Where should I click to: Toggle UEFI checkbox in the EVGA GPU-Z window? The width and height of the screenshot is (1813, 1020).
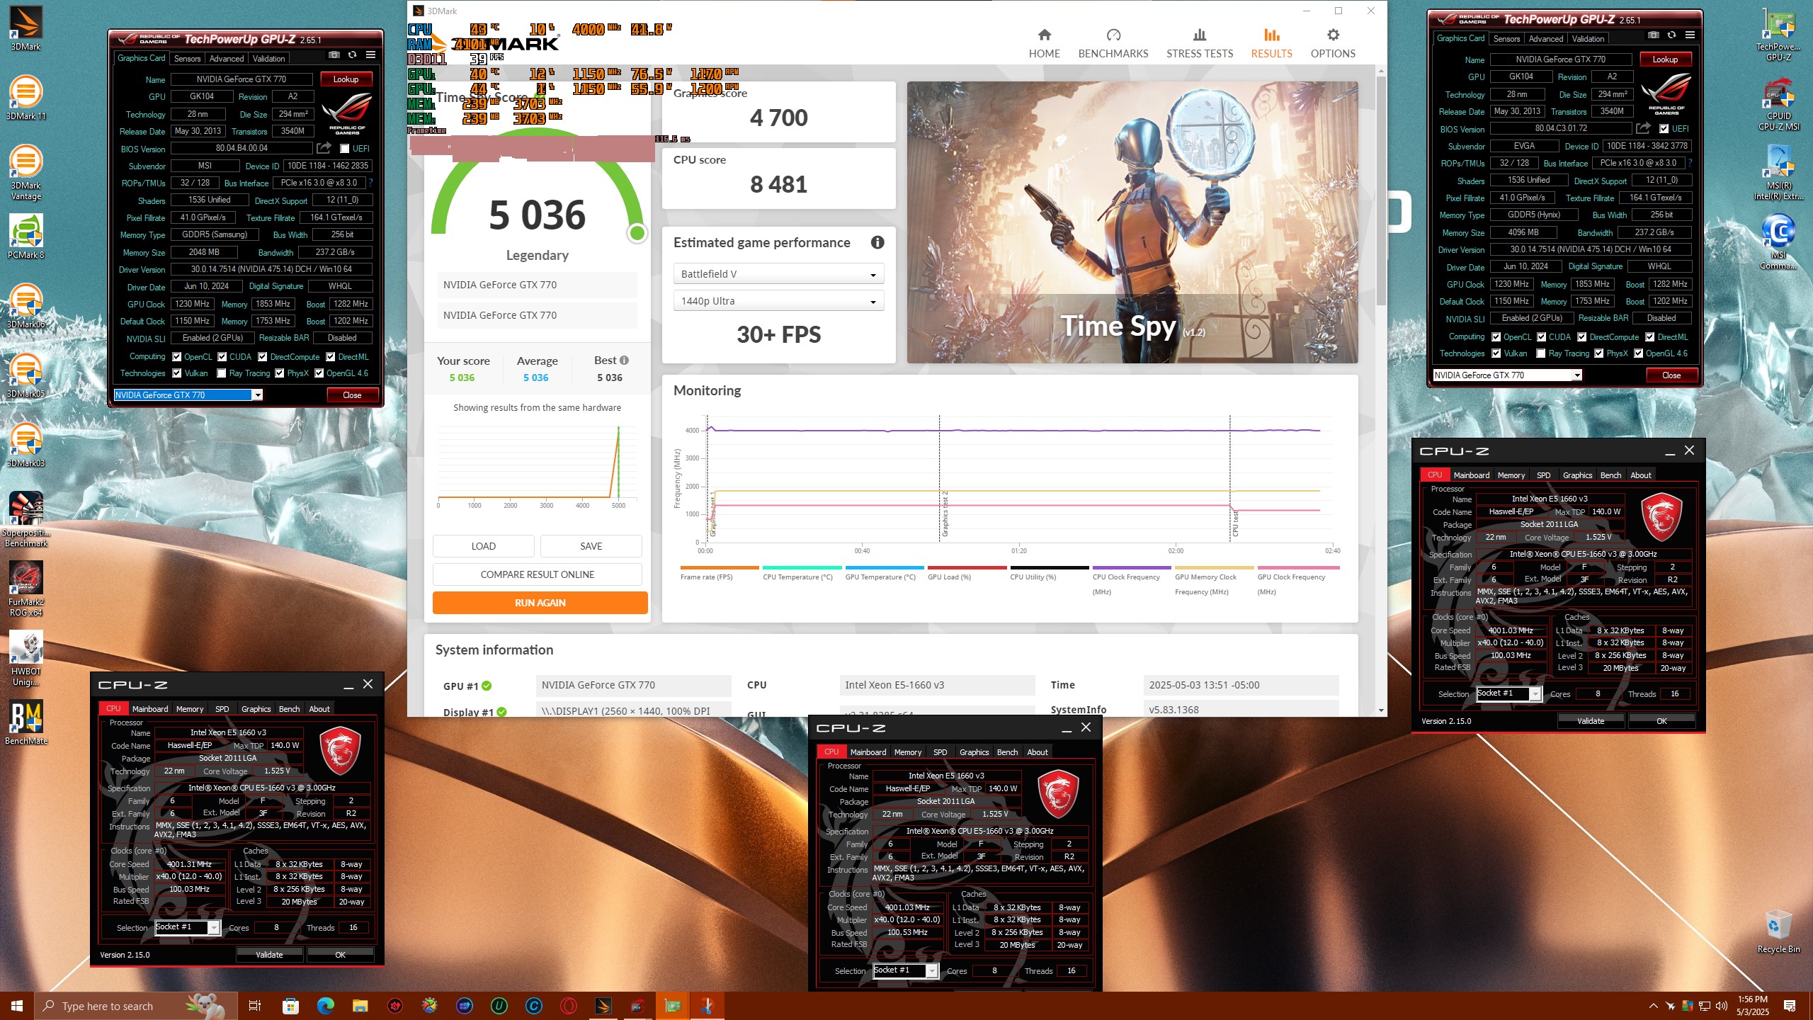pos(1664,129)
